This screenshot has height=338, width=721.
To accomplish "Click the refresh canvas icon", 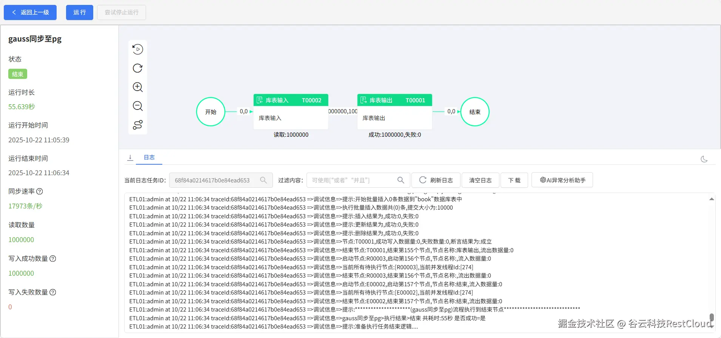I will coord(137,68).
